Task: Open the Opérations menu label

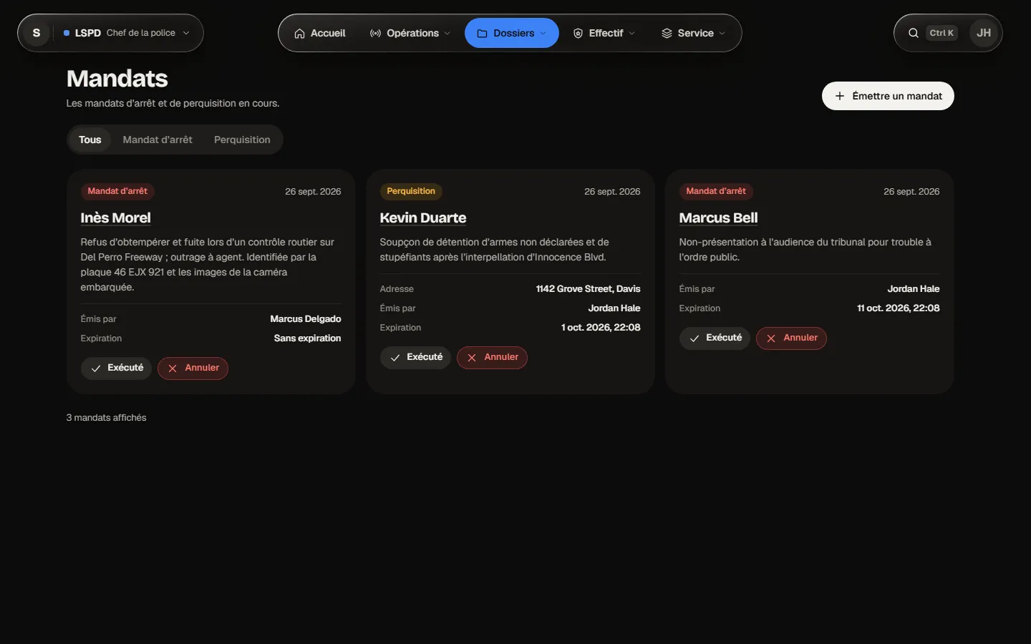Action: point(412,34)
